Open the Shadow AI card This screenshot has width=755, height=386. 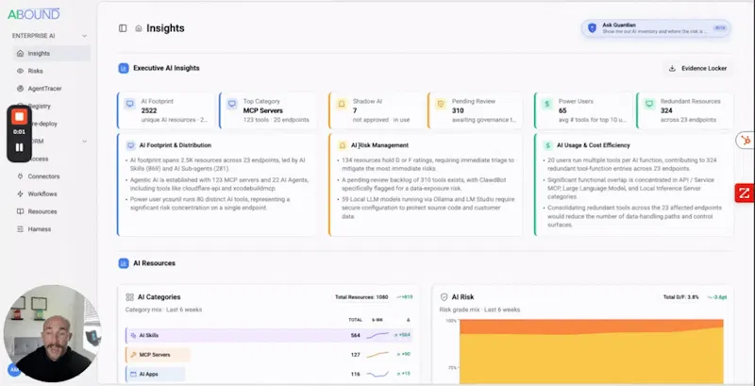click(377, 110)
